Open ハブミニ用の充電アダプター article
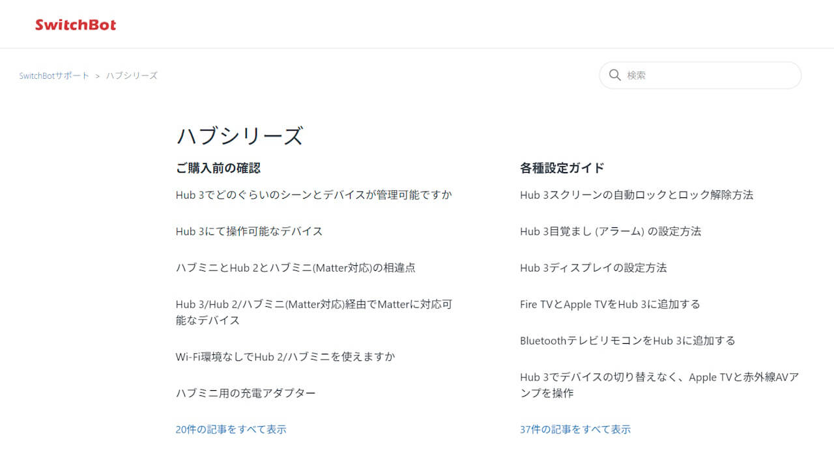 pos(246,393)
